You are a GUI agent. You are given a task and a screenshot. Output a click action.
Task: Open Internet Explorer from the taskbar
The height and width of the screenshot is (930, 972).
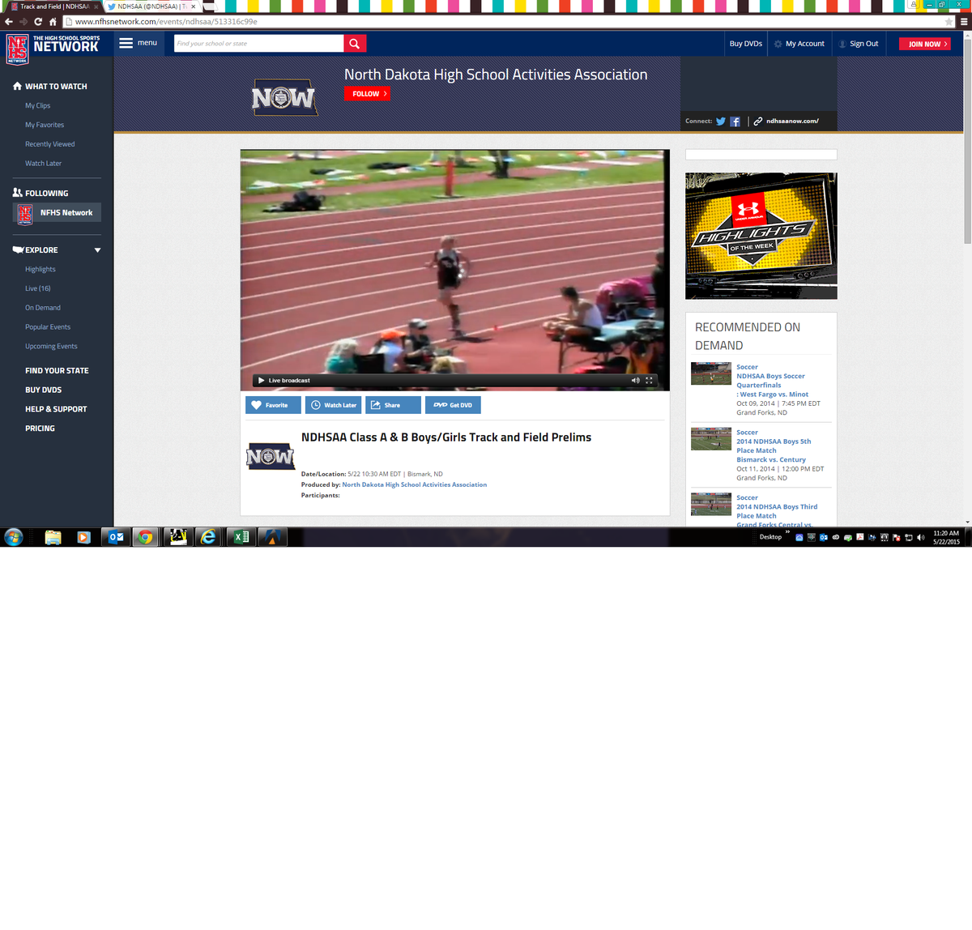pos(208,537)
